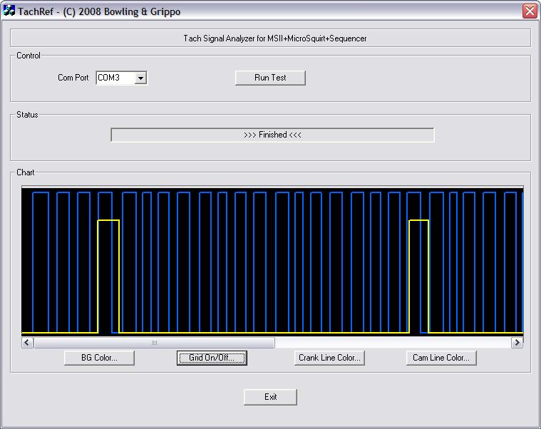
Task: Close the TachRef window
Action: pyautogui.click(x=530, y=11)
